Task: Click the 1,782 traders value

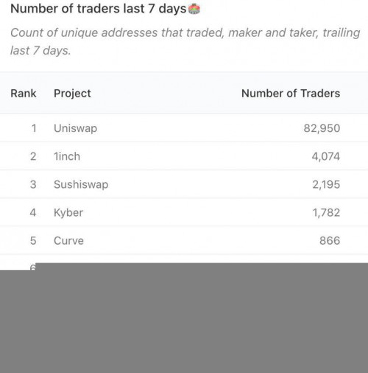Action: tap(326, 212)
